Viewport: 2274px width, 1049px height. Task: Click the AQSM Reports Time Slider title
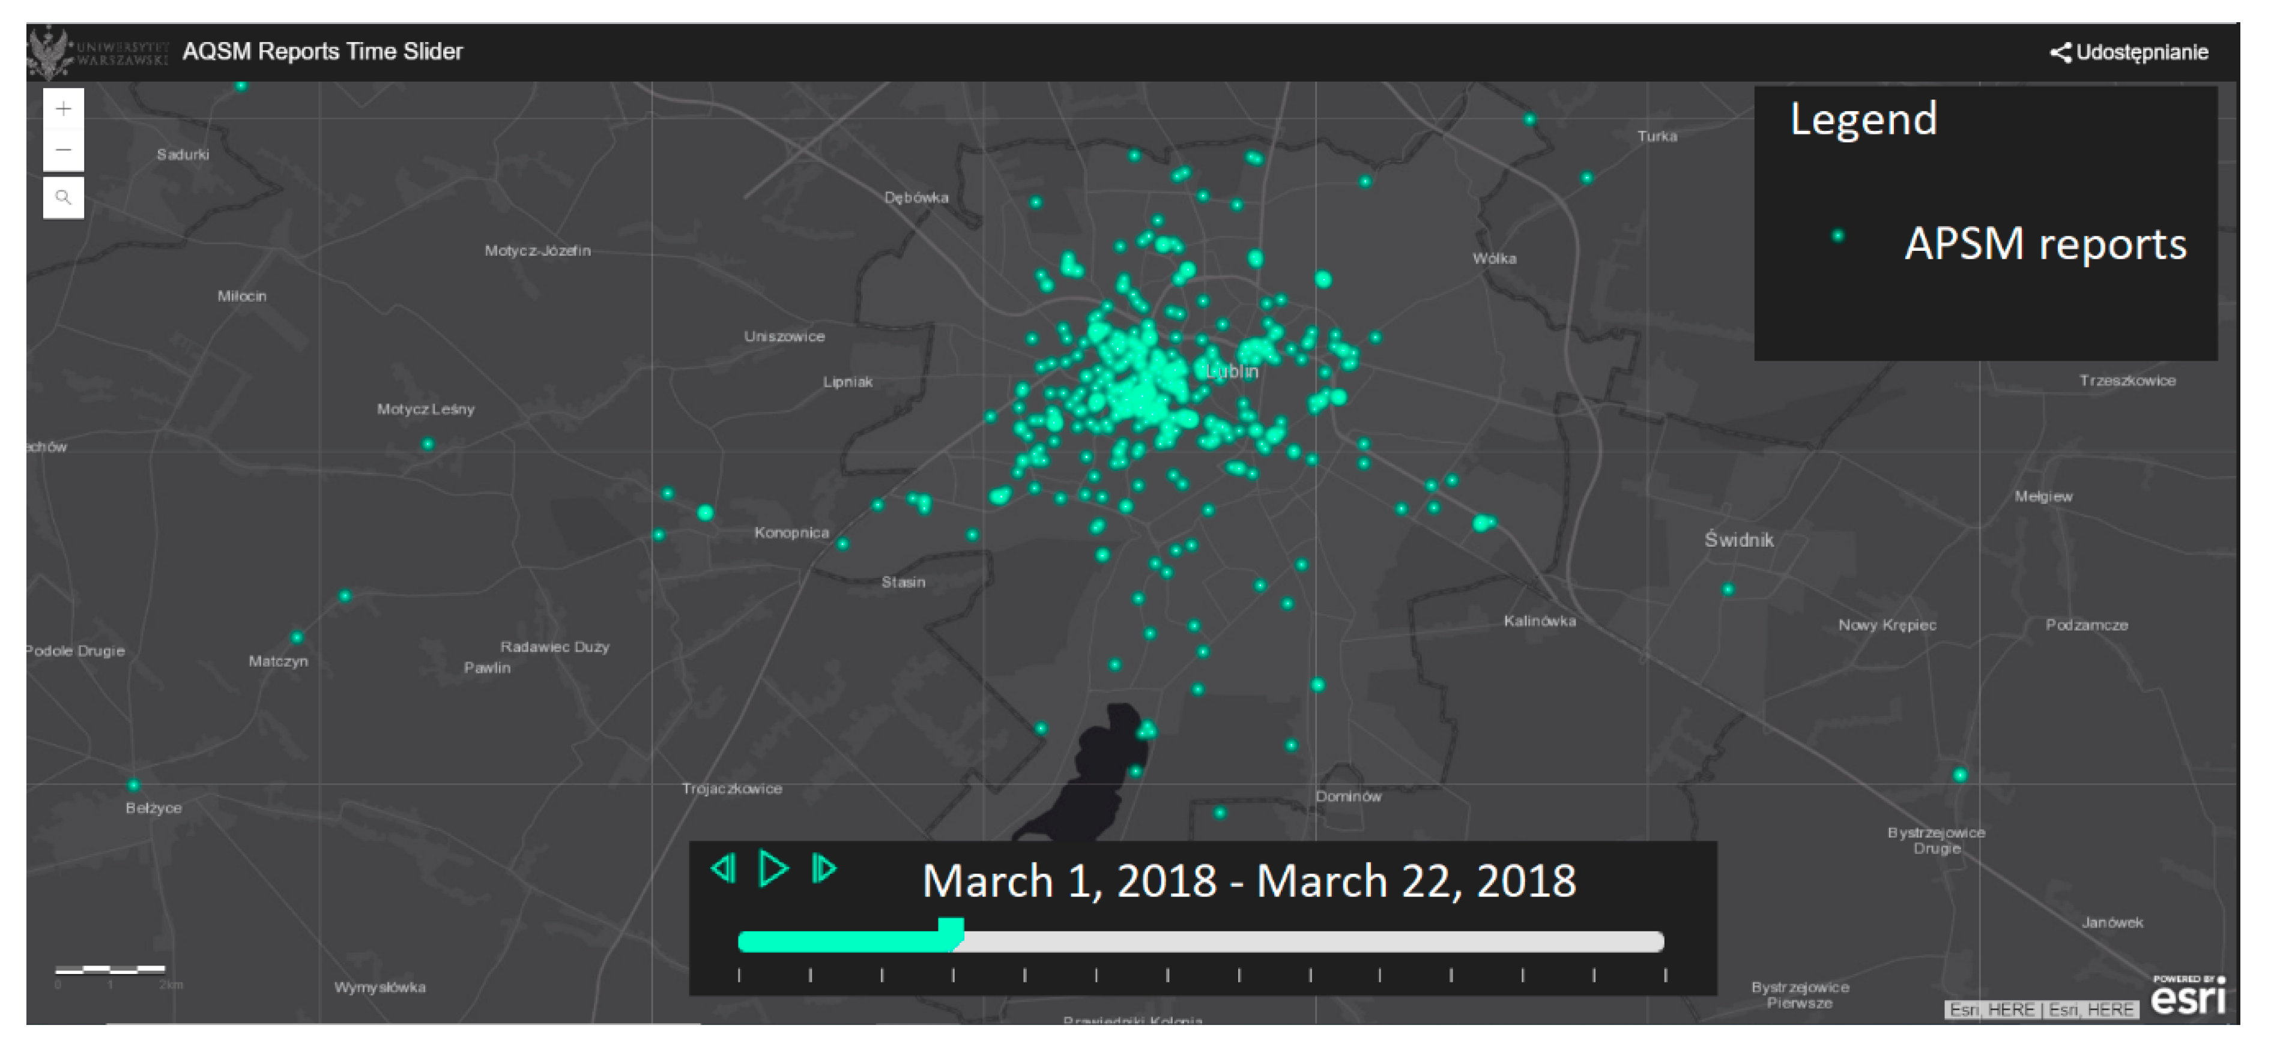click(322, 51)
